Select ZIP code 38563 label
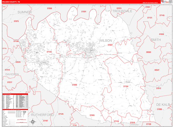The height and width of the screenshot is (127, 175). 148,52
